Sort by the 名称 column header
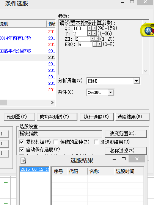Viewport: 154px width, 205px height. click(x=101, y=171)
